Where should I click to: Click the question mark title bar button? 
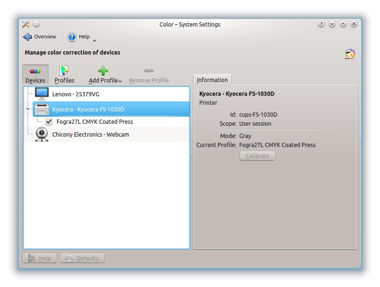(321, 24)
